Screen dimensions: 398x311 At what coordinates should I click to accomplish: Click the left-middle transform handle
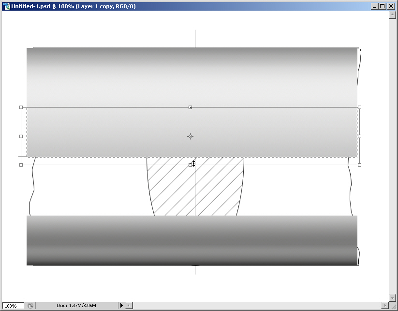click(21, 136)
